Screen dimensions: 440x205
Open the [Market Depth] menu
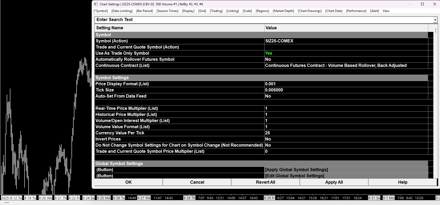click(283, 11)
